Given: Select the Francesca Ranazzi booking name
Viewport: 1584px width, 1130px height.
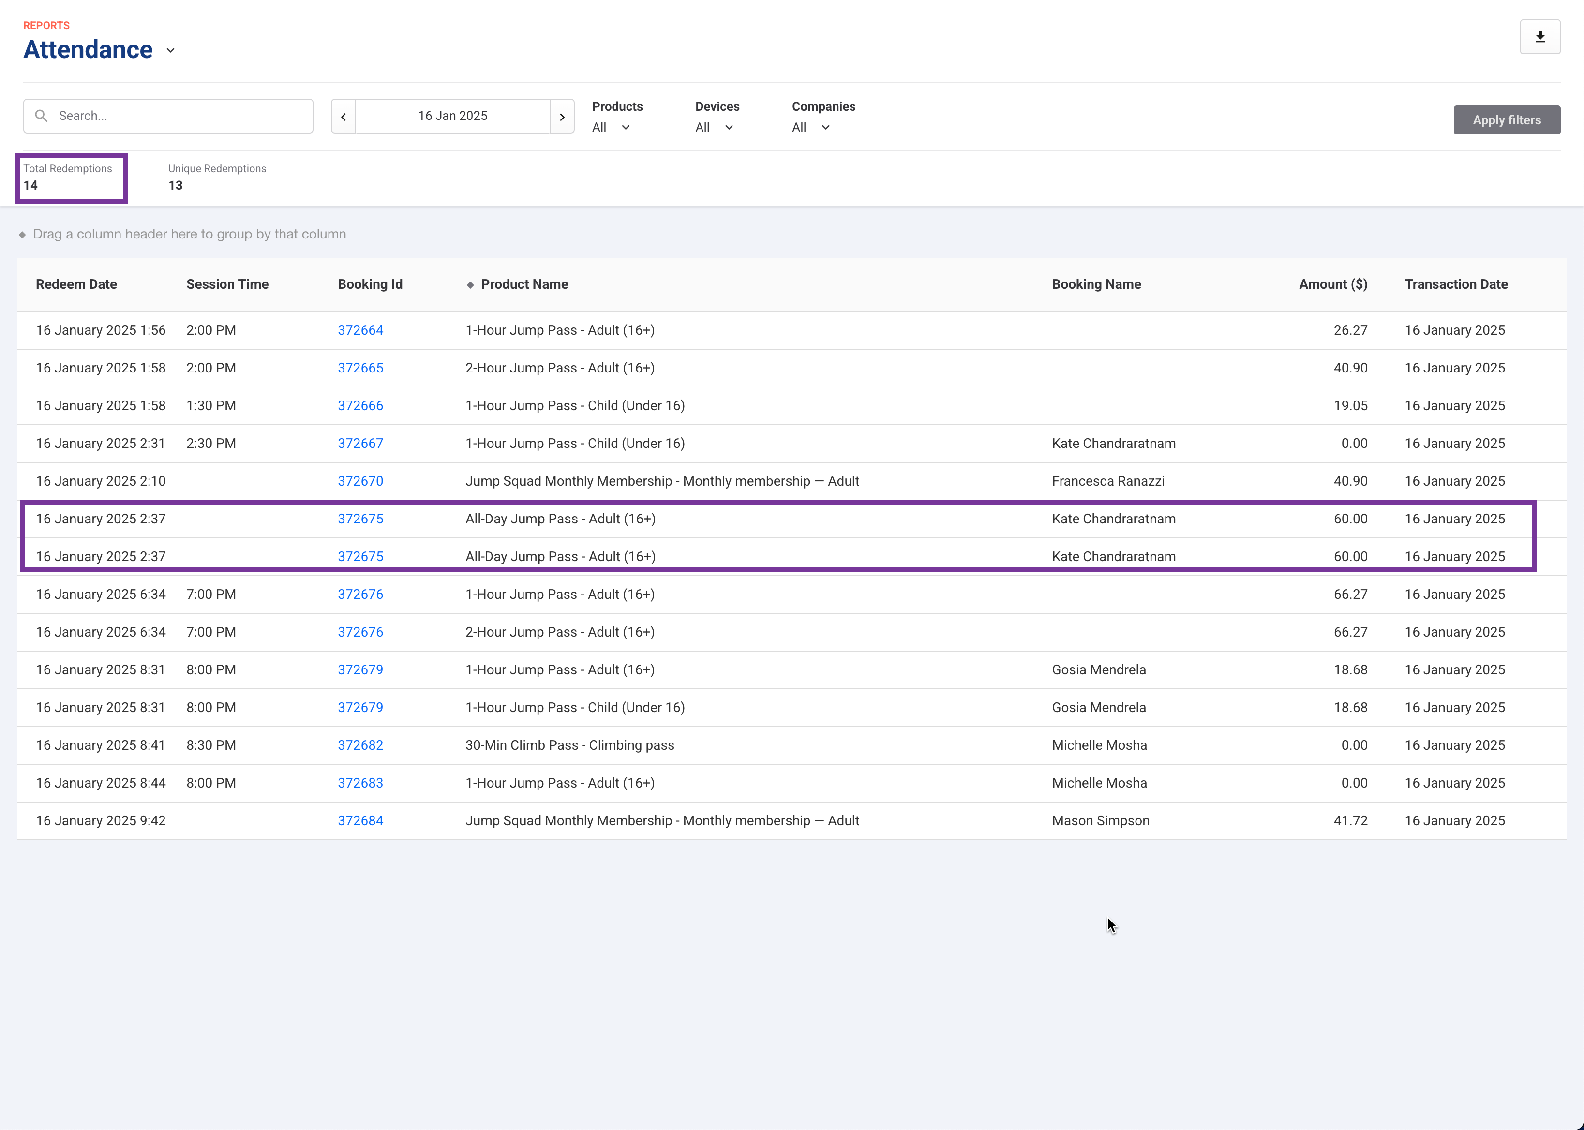Looking at the screenshot, I should 1108,481.
